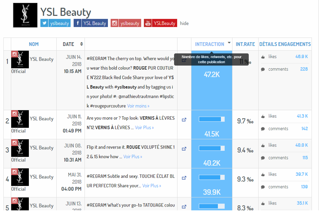Click the interaction bar for the 39.9K post
319x211 pixels.
212,177
